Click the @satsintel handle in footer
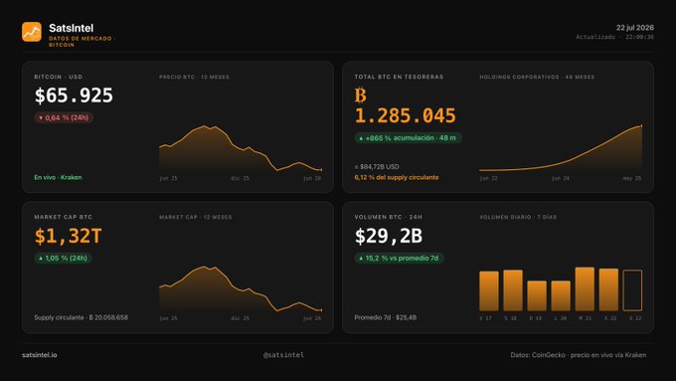This screenshot has width=676, height=381. click(283, 355)
